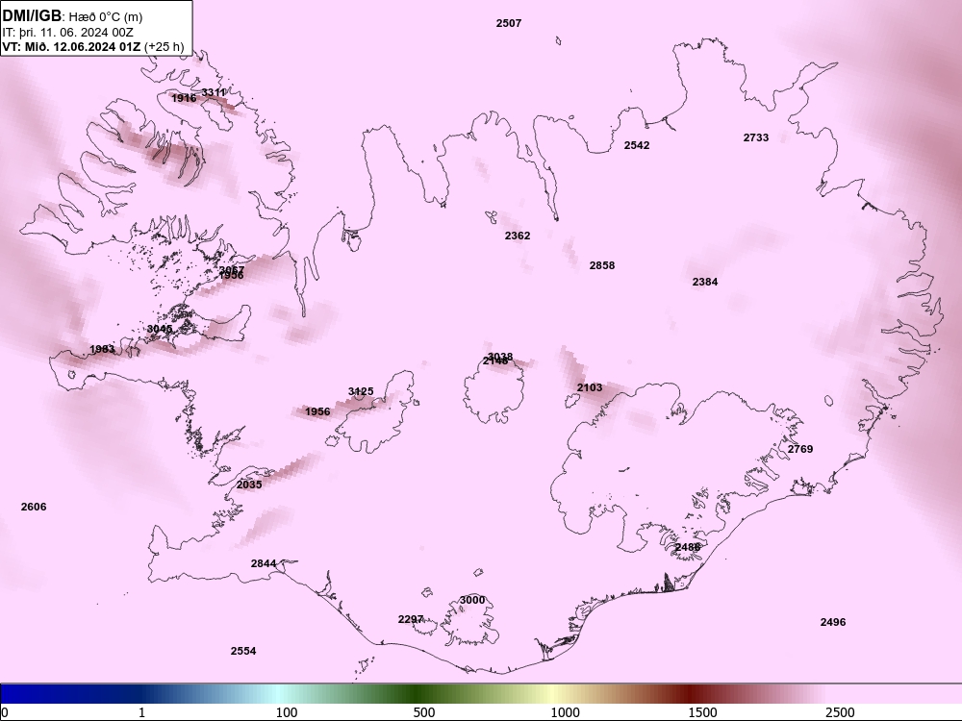962x721 pixels.
Task: Click the 2103 value label
Action: point(590,387)
